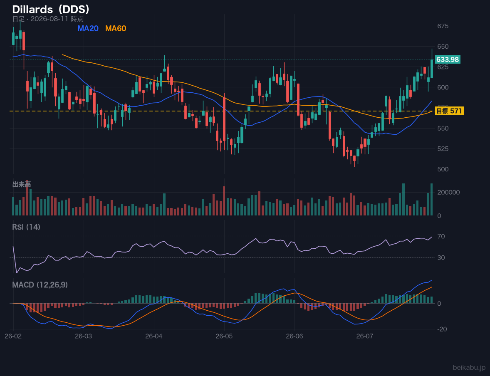Click the MACD (12,26,9) panel label
The width and height of the screenshot is (490, 376).
[40, 285]
